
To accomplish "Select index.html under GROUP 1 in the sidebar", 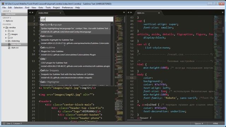I will (x=10, y=14).
